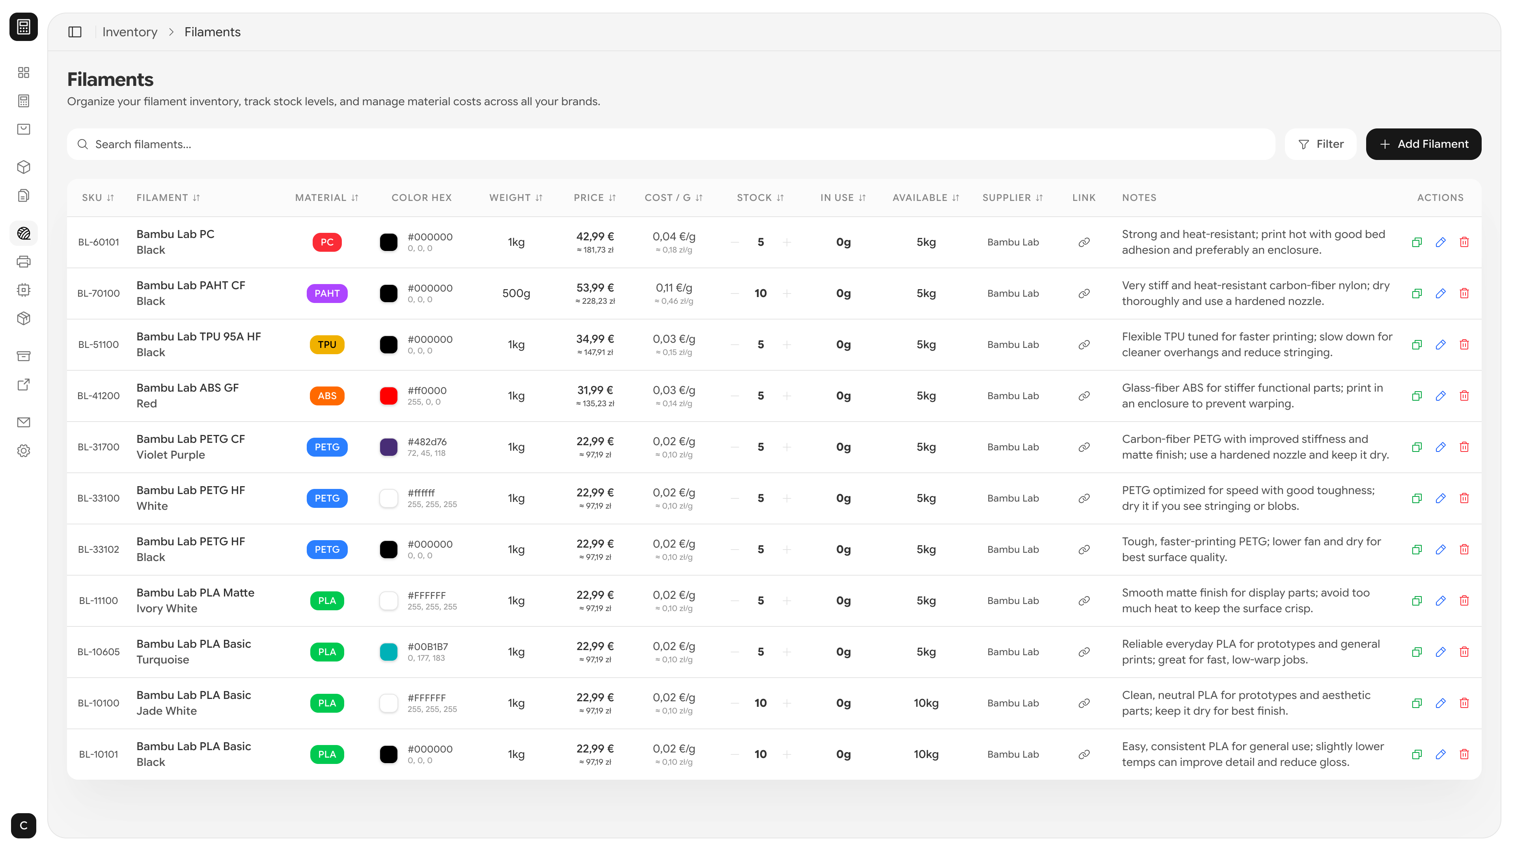Duplicate the Bambu Lab PC filament entry

tap(1417, 242)
